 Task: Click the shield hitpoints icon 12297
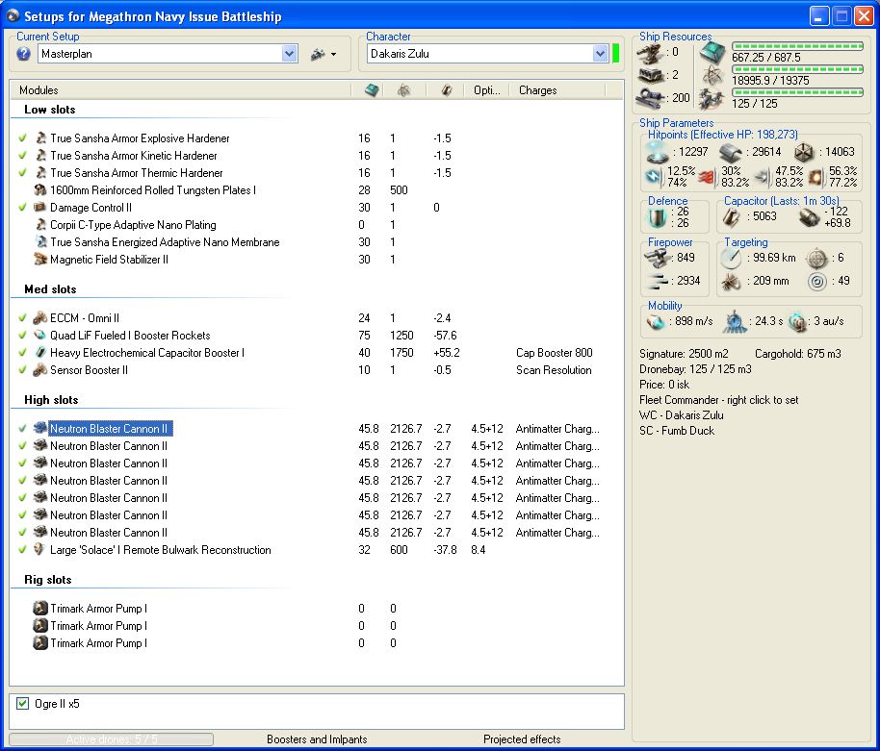tap(658, 151)
